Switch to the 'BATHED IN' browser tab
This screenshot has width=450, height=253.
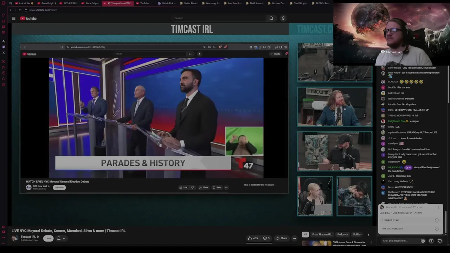coord(68,3)
